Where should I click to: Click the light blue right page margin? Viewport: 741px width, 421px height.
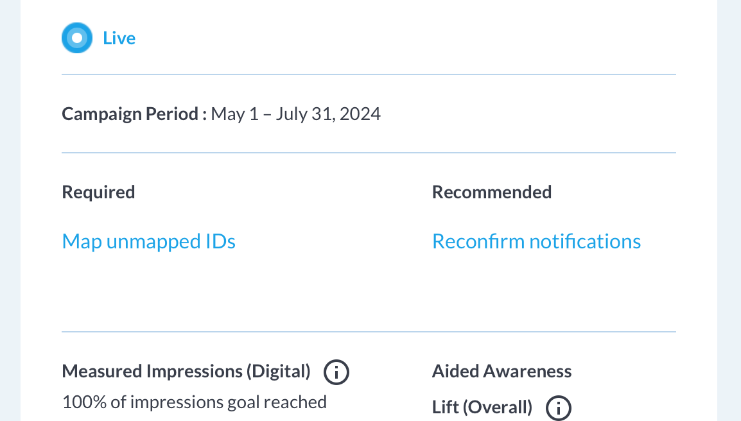[x=729, y=210]
